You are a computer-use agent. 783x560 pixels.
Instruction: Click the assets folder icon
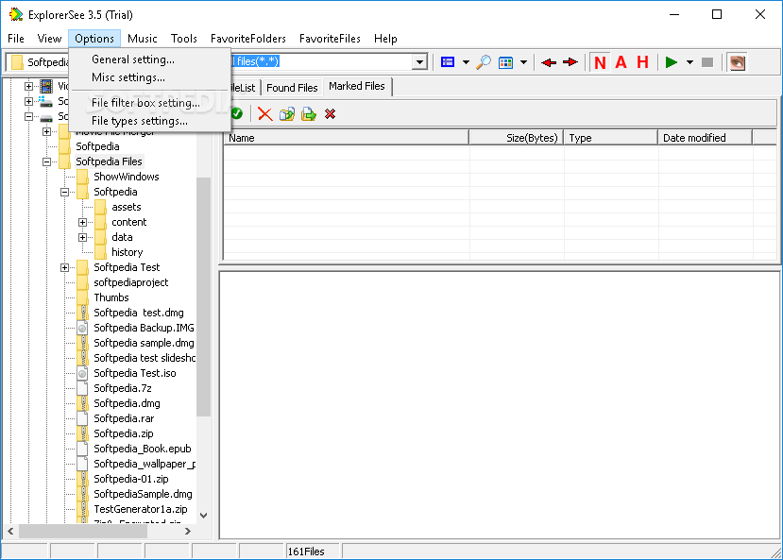tap(100, 207)
